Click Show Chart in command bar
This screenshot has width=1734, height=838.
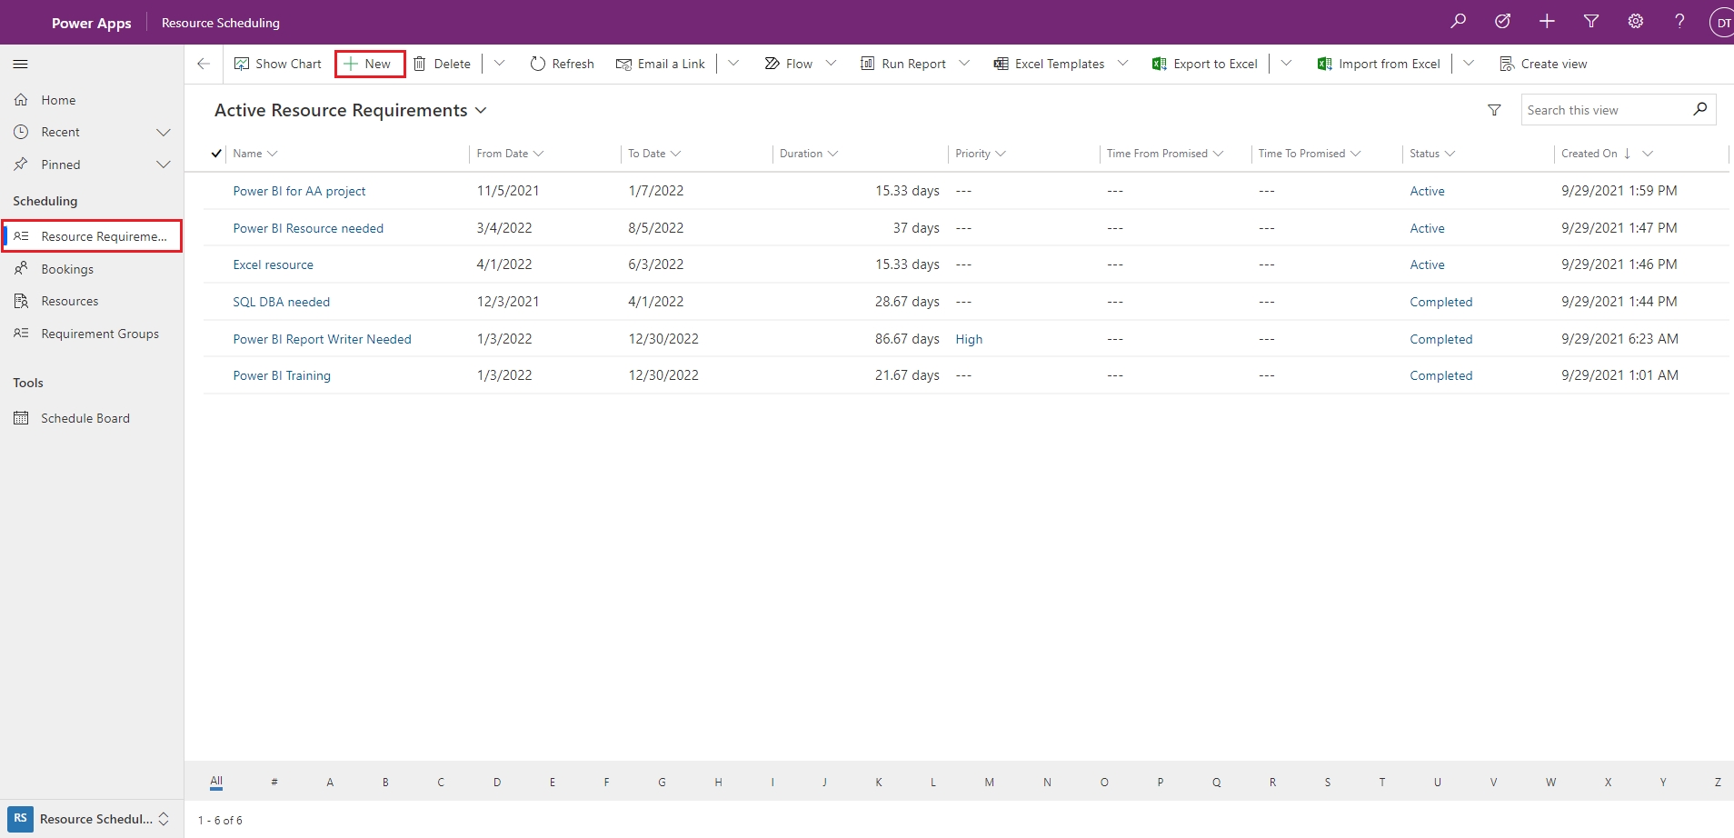click(x=278, y=64)
